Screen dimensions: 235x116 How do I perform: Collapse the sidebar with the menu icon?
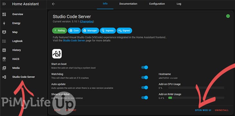point(4,4)
